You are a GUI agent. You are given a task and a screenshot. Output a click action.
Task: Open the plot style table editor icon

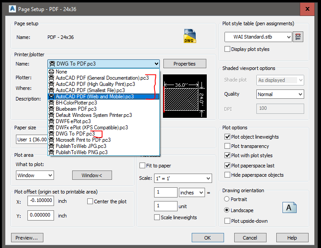tap(298, 37)
